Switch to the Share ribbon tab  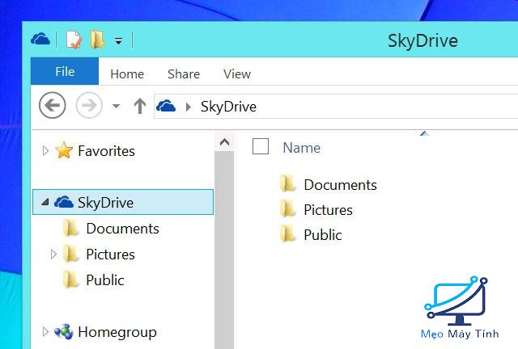click(x=184, y=74)
